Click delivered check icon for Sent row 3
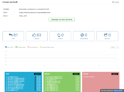 click(35, 80)
